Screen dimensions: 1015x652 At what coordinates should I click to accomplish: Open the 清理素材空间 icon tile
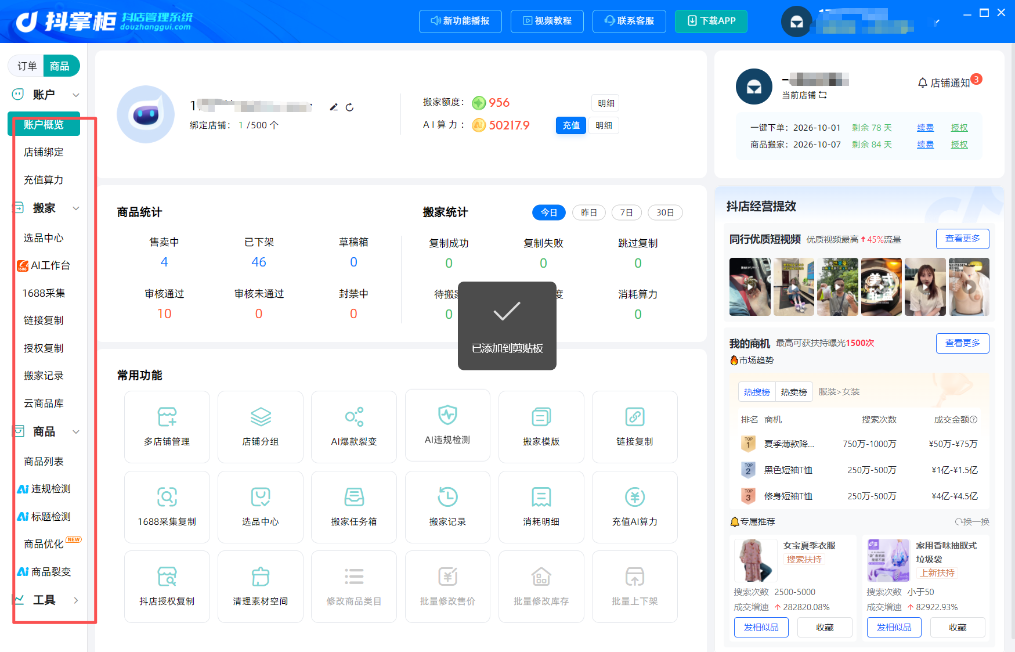(261, 577)
